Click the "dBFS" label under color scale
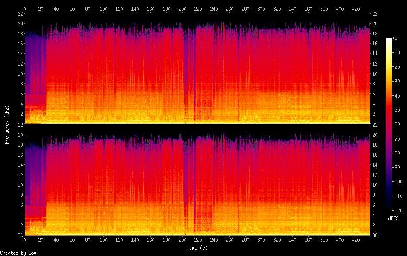 point(393,219)
